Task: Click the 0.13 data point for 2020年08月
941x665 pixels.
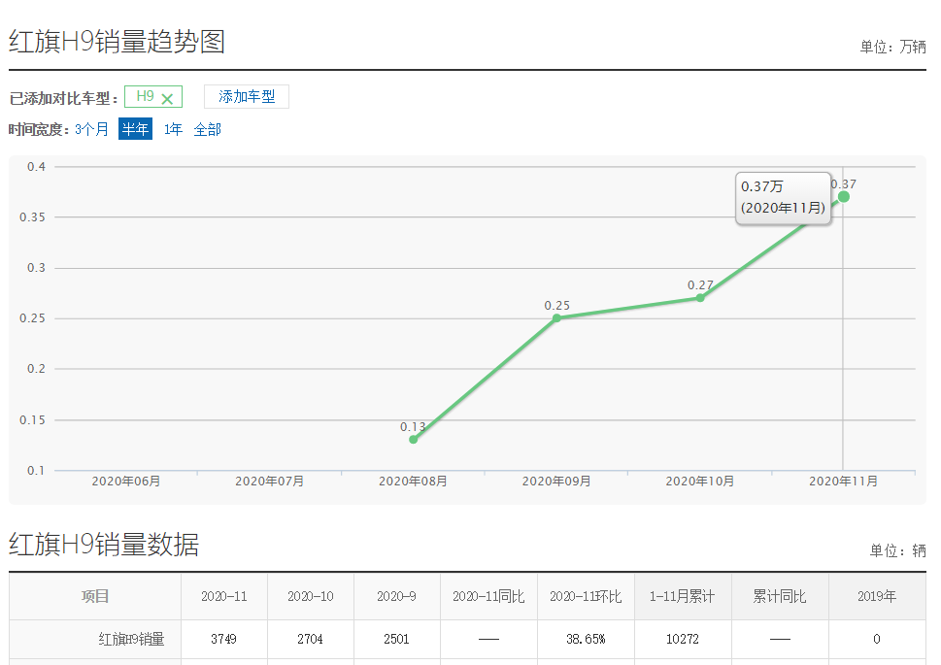Action: click(x=413, y=440)
